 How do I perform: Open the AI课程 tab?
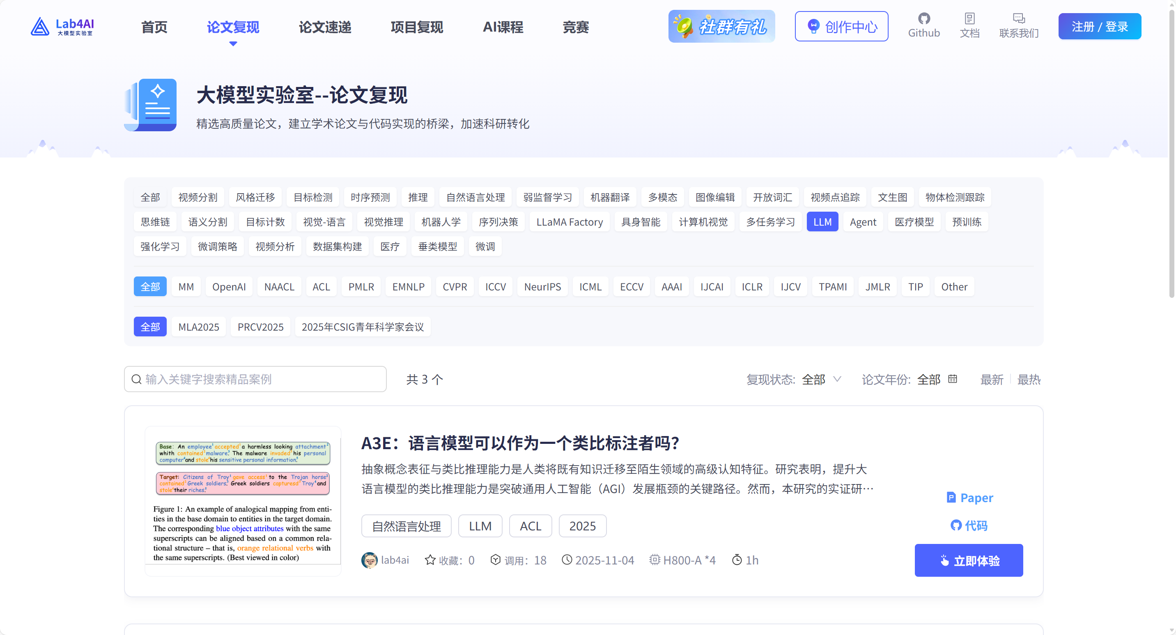coord(503,27)
